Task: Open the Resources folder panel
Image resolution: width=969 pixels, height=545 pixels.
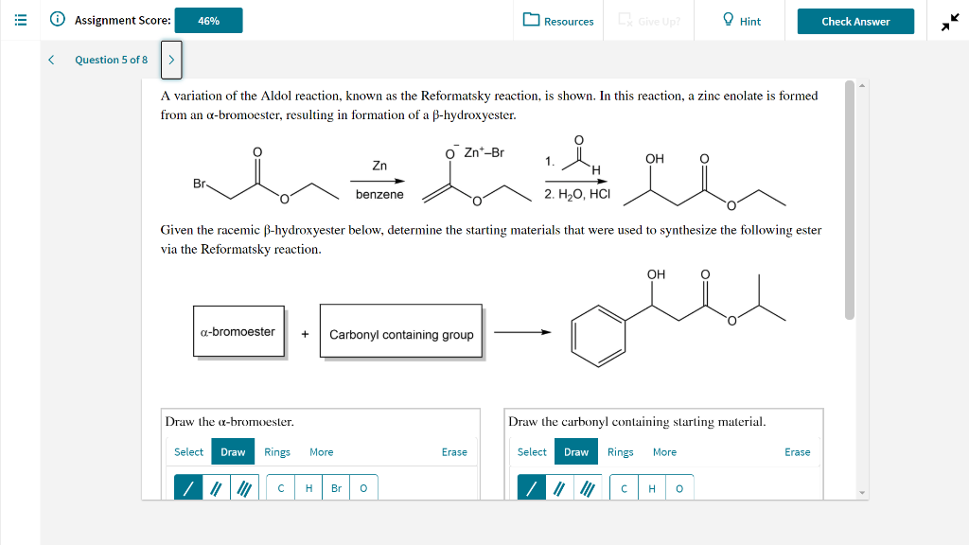Action: click(x=557, y=20)
